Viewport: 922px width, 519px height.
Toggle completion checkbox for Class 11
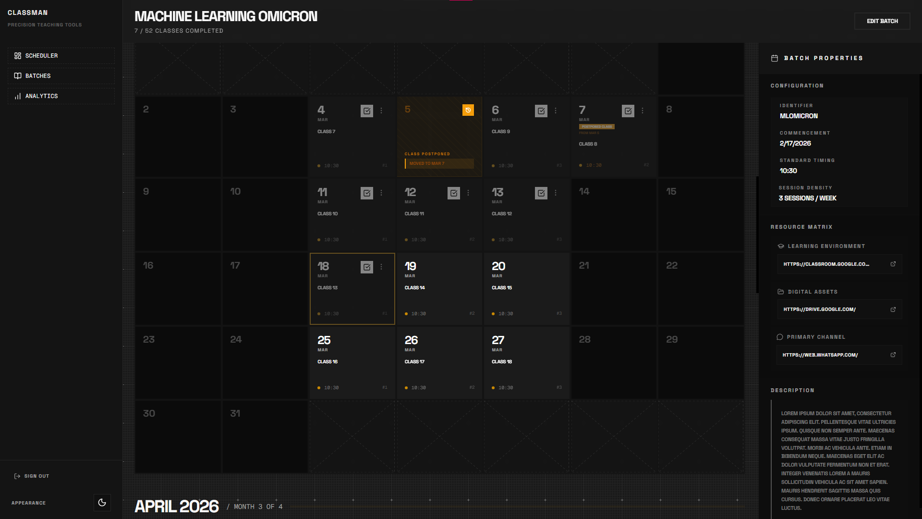point(454,193)
